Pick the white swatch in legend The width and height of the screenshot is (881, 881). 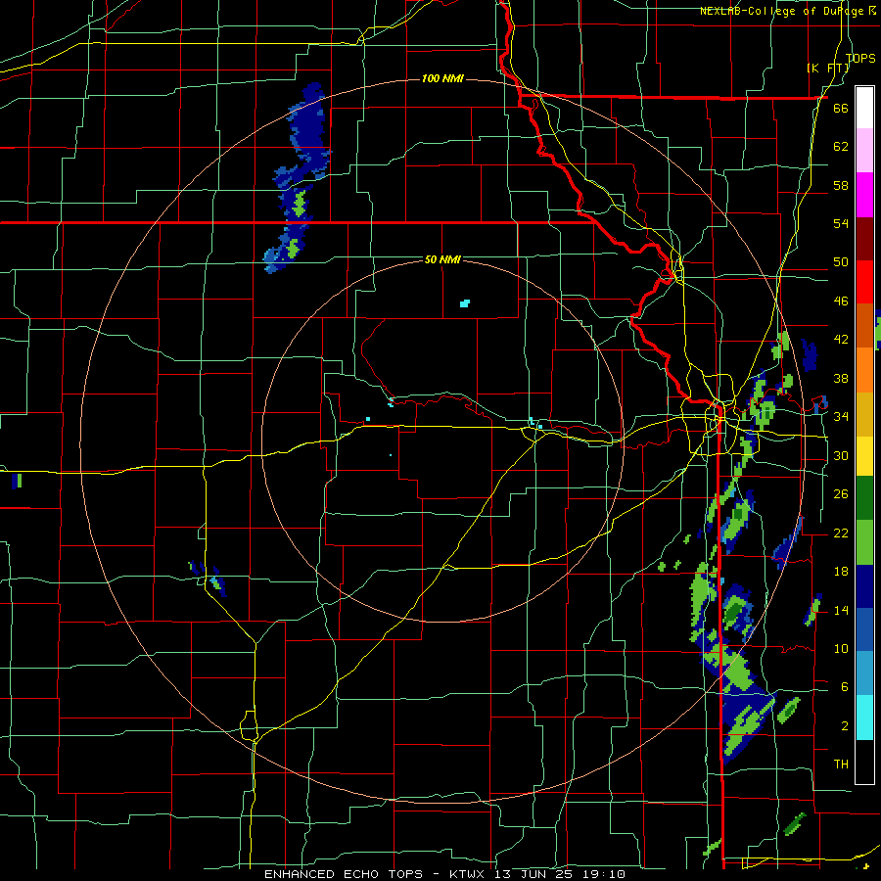click(864, 108)
